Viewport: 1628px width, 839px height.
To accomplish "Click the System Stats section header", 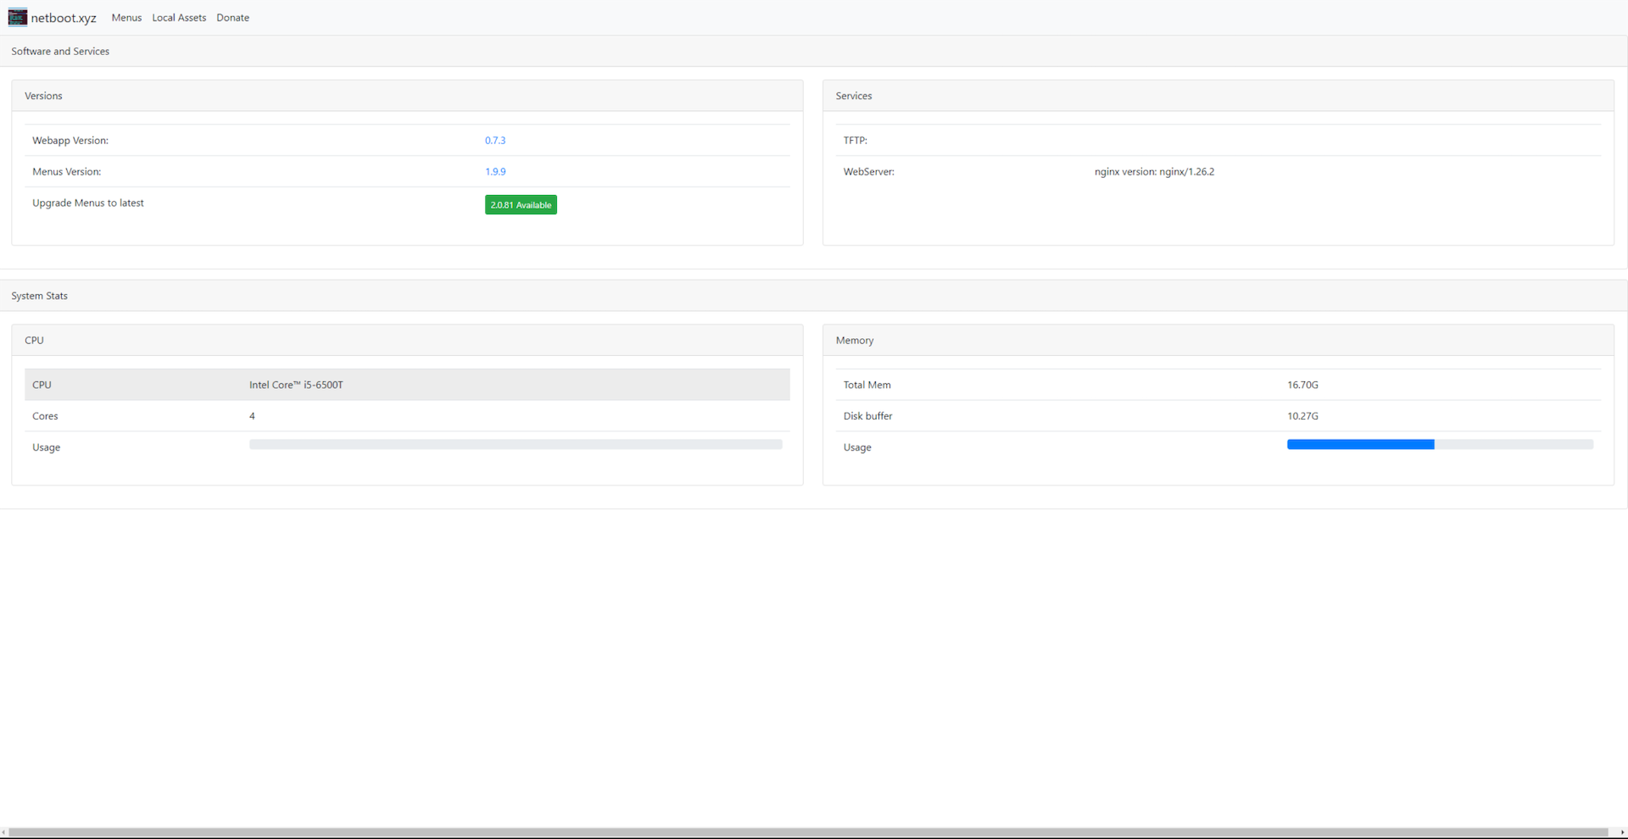I will [x=40, y=296].
